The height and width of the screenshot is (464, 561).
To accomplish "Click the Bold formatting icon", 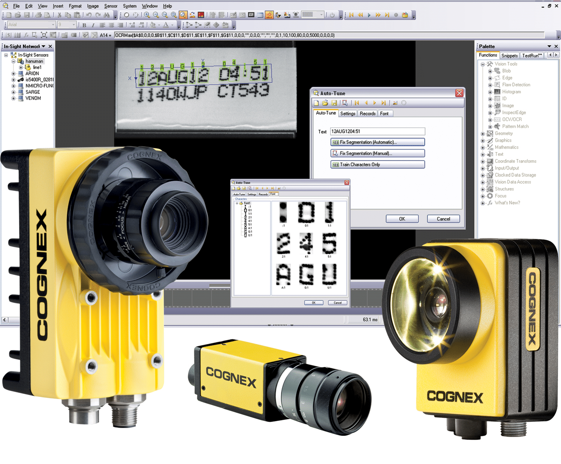I will pos(84,25).
